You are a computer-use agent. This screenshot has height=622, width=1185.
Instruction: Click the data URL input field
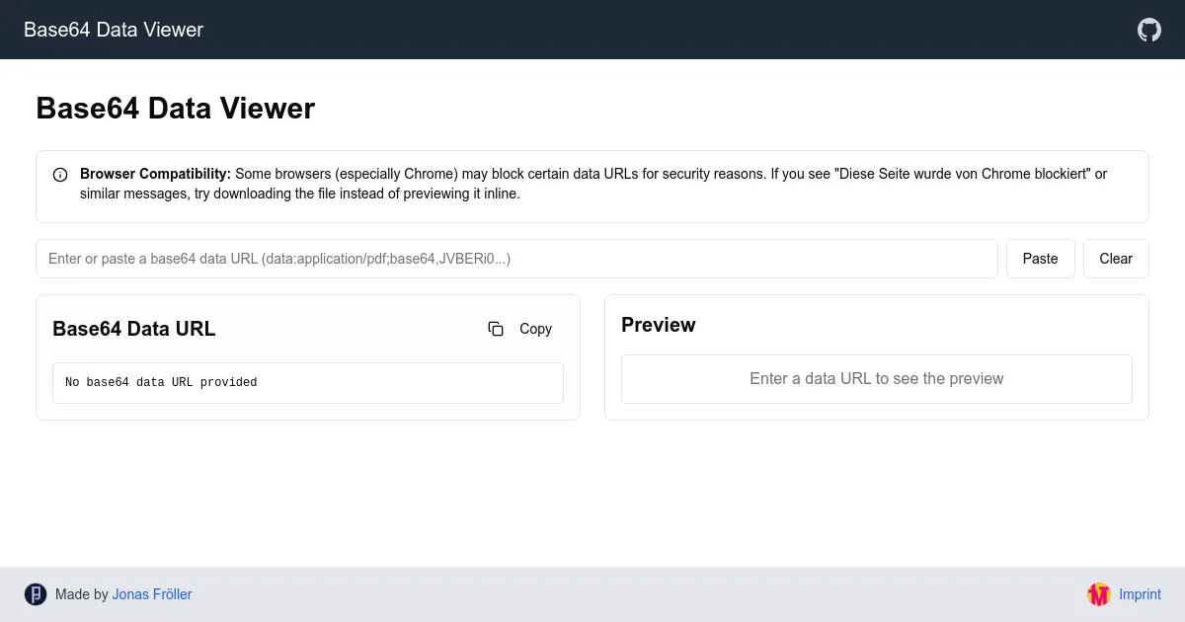[x=516, y=259]
